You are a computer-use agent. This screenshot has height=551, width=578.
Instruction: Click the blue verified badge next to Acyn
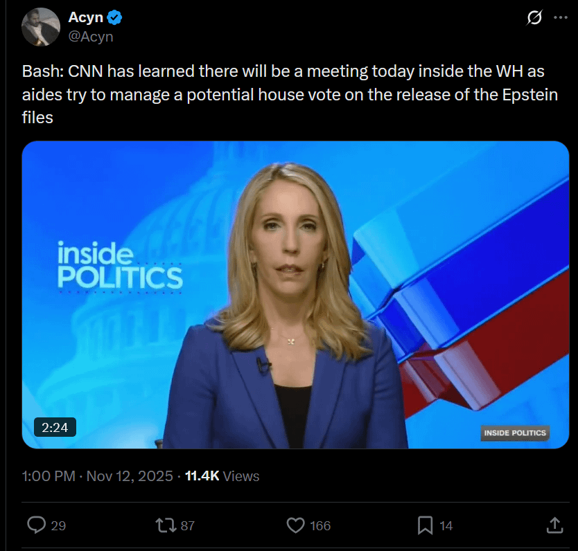pos(114,18)
